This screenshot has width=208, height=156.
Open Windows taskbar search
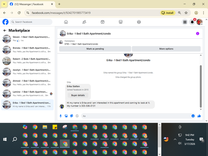tap(15, 139)
